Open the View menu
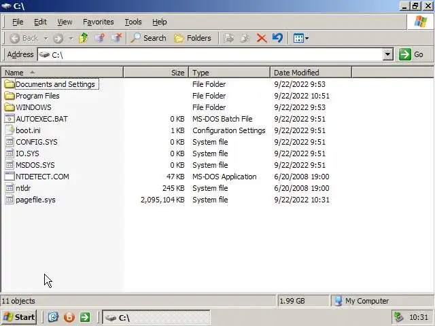Screen dimensions: 435x326 point(65,22)
